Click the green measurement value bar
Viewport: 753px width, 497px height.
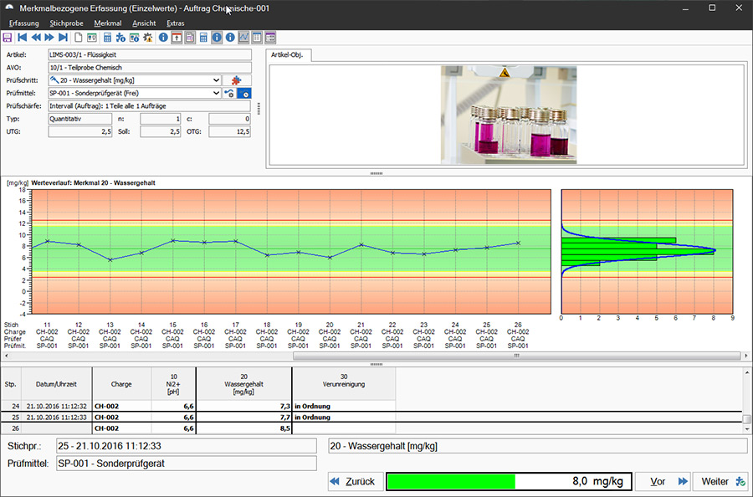(451, 481)
